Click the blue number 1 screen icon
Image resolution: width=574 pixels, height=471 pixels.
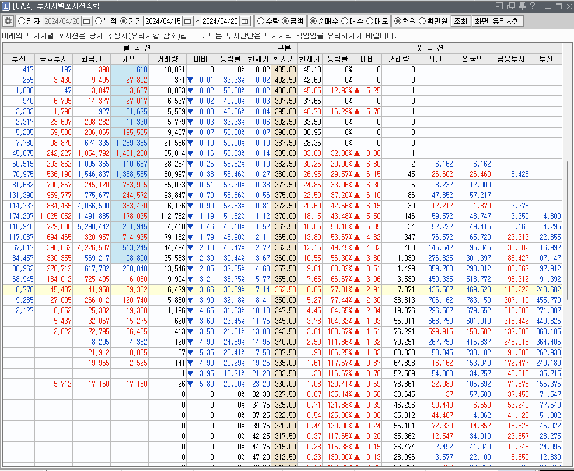[x=5, y=6]
